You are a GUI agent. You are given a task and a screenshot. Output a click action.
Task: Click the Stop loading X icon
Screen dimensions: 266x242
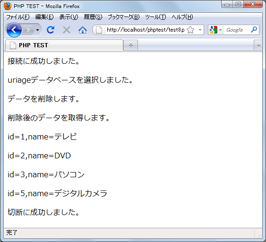[67, 30]
